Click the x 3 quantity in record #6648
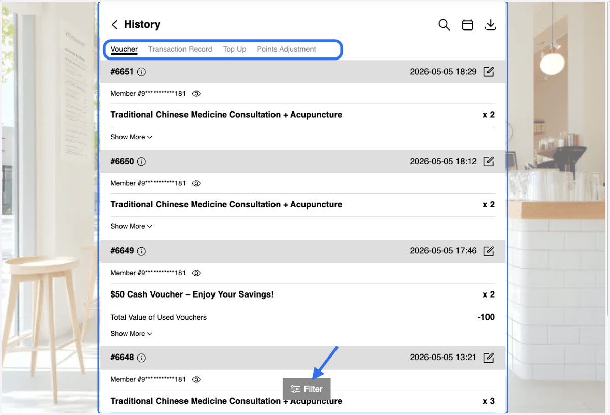The height and width of the screenshot is (415, 610). [x=489, y=401]
